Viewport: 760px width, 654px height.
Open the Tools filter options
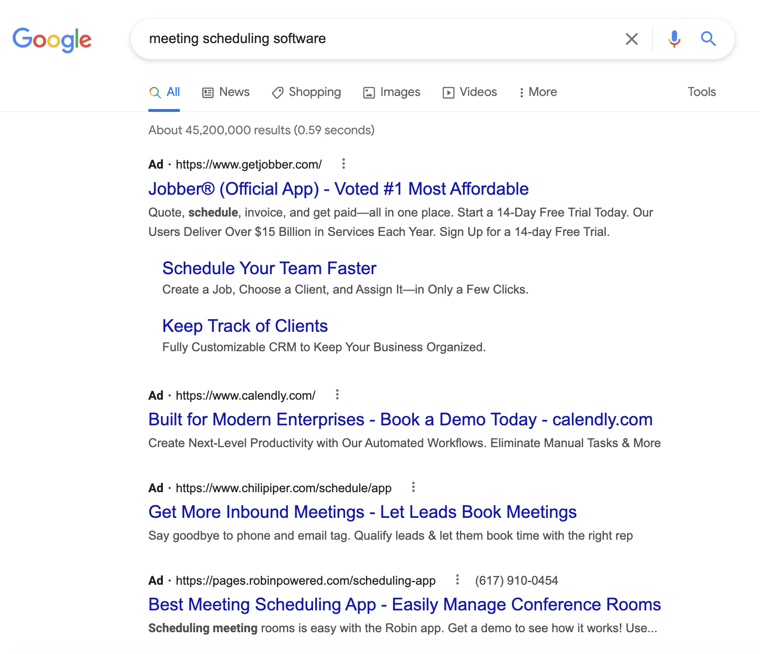coord(702,92)
